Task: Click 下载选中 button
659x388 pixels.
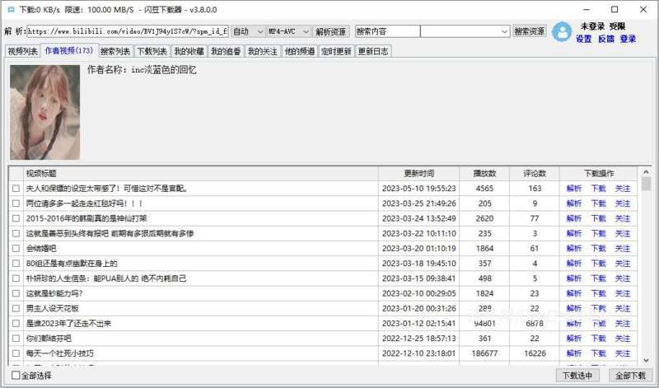Action: pyautogui.click(x=577, y=376)
